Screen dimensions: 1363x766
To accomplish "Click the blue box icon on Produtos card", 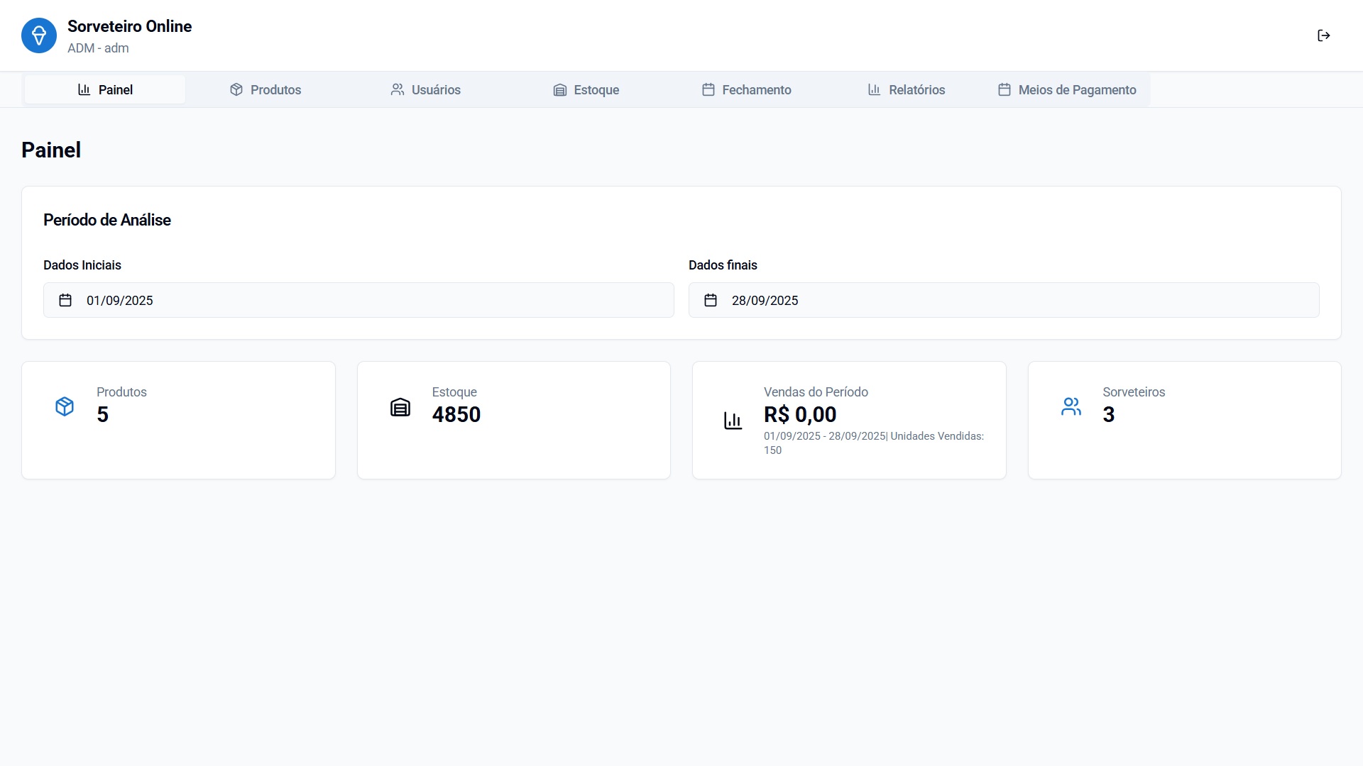I will pos(65,406).
